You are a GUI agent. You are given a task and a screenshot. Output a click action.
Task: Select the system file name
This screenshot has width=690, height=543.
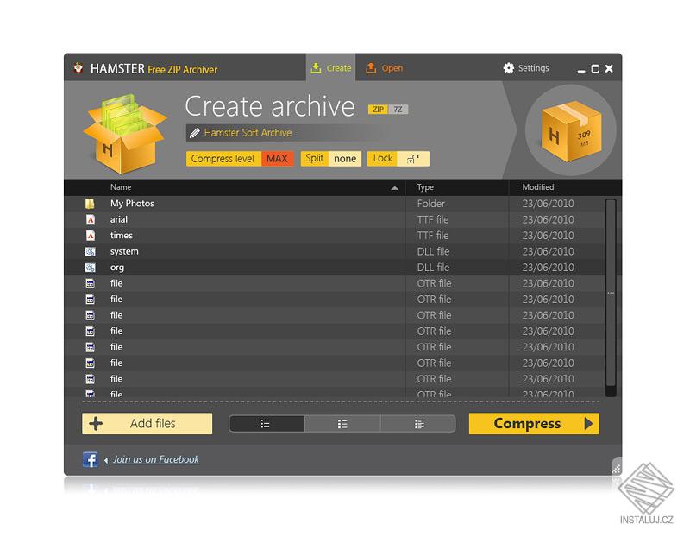tap(124, 251)
